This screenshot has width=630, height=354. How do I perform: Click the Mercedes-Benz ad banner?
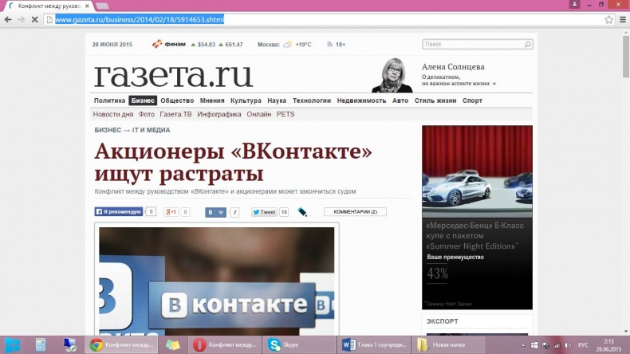[x=477, y=218]
